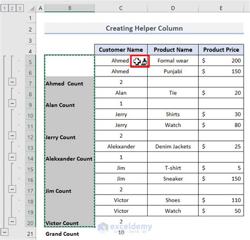The image size is (250, 240).
Task: Click the price cell showing 30
Action: pyautogui.click(x=221, y=114)
